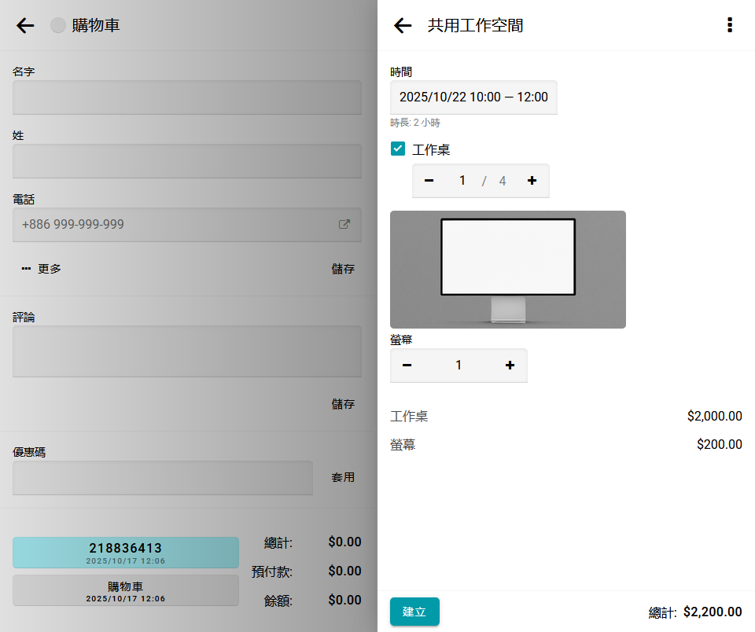Go back from the 購物車 panel
Viewport: 755px width, 632px height.
tap(25, 26)
